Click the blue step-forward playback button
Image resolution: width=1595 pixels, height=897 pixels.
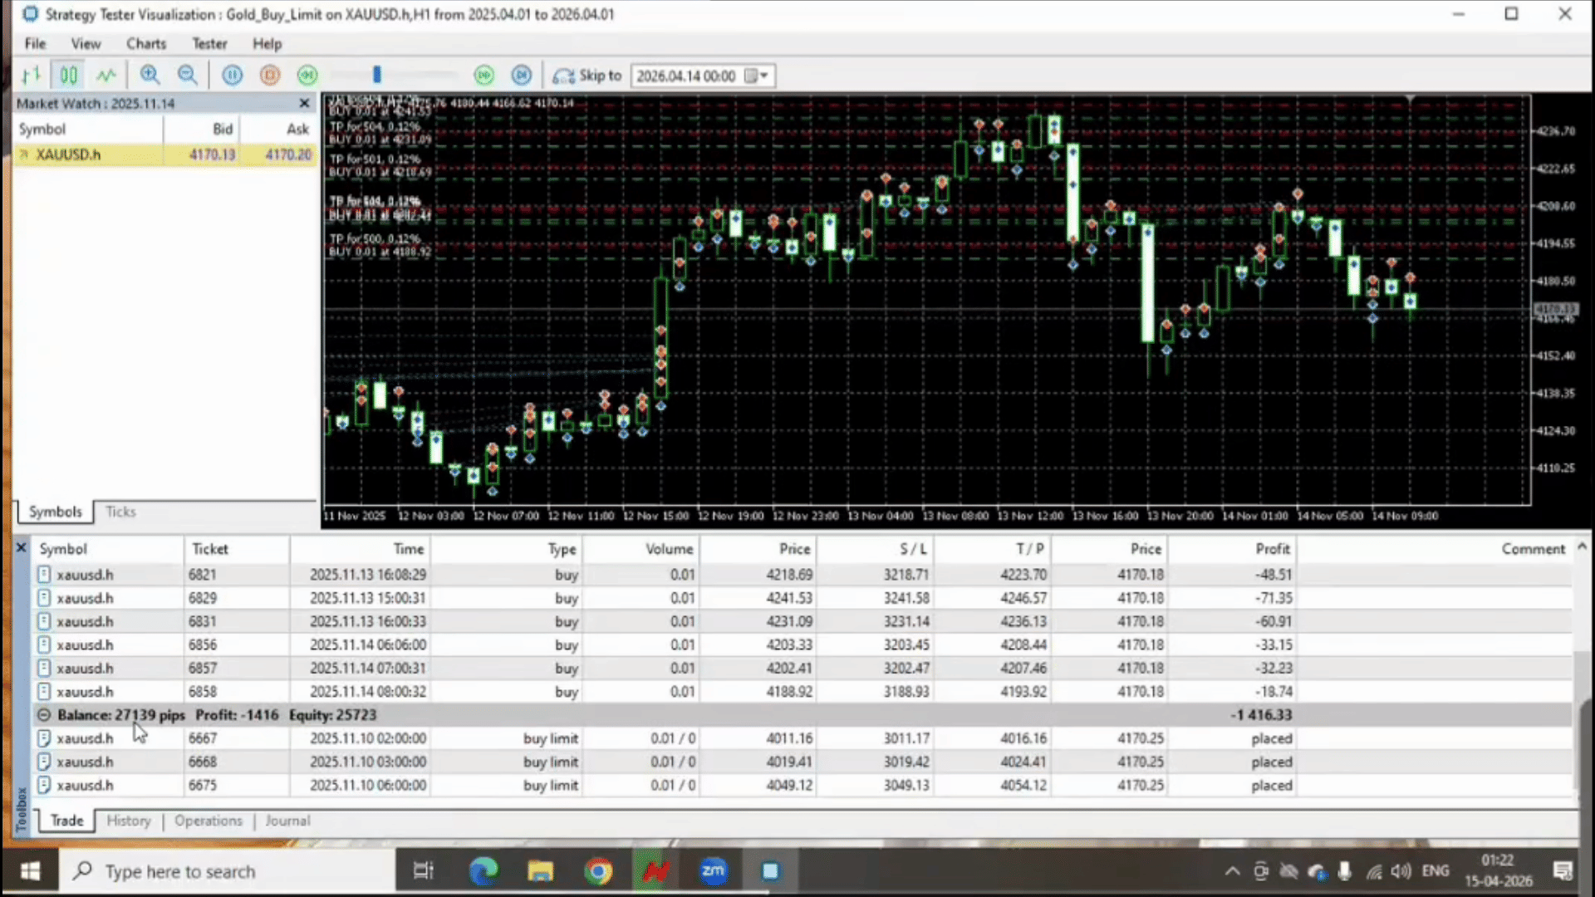522,76
